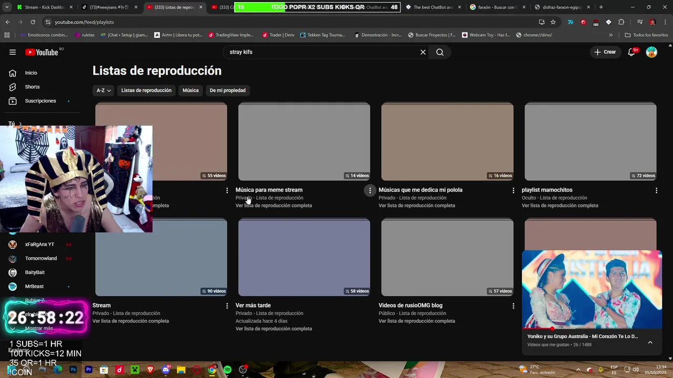673x378 pixels.
Task: Click the Crear button
Action: click(x=605, y=52)
